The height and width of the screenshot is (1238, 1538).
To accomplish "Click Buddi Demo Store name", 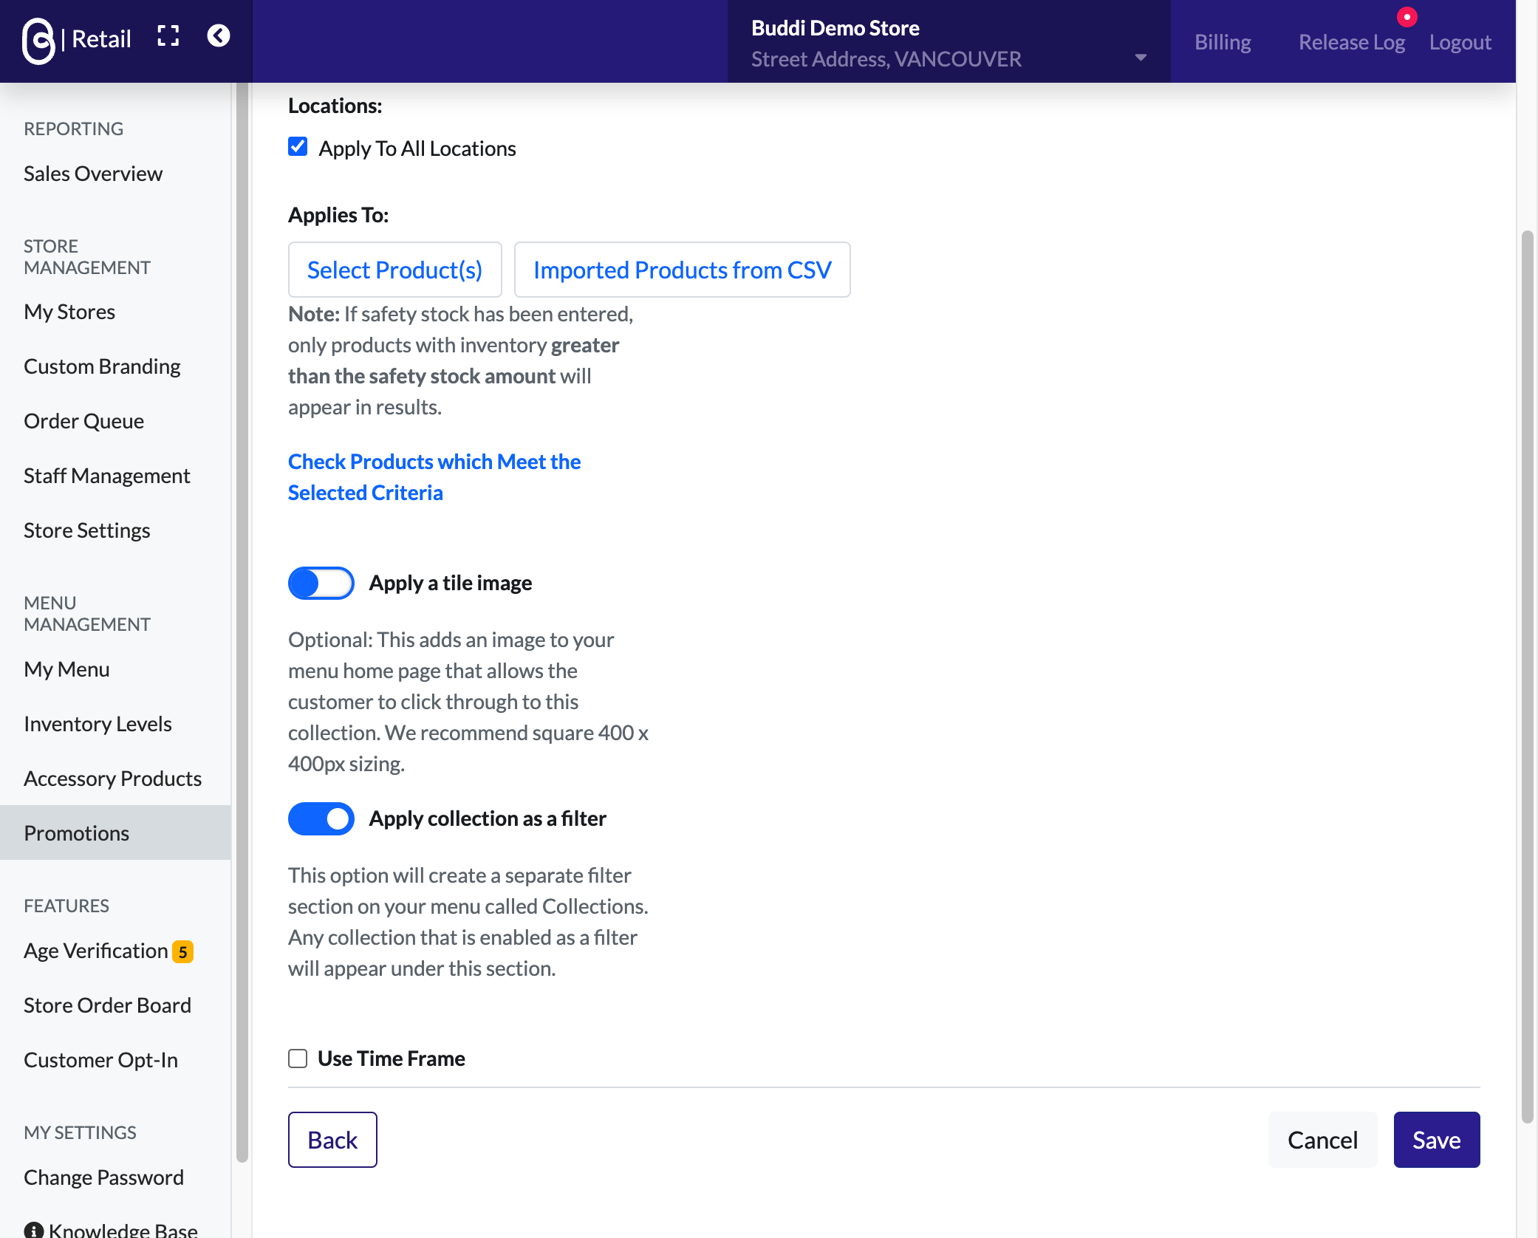I will (x=835, y=28).
